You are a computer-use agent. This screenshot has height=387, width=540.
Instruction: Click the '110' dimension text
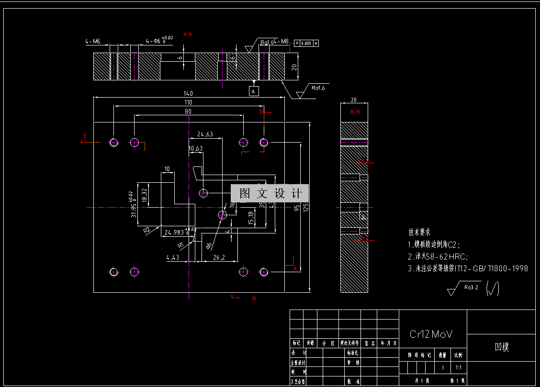(188, 102)
